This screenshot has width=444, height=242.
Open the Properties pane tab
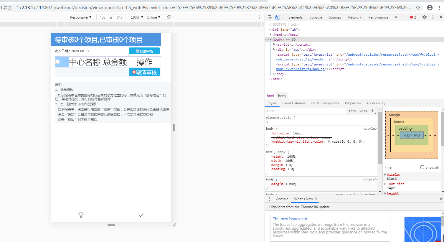[353, 103]
